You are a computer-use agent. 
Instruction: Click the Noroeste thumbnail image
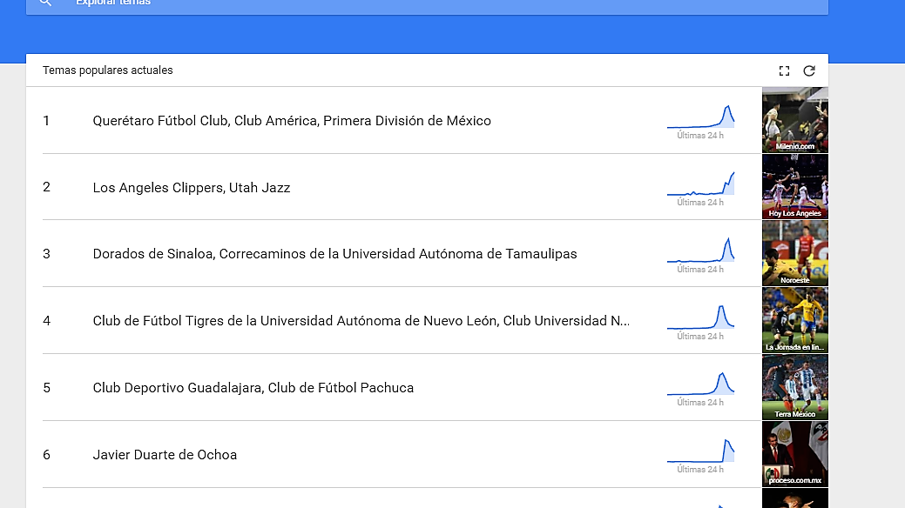point(795,254)
